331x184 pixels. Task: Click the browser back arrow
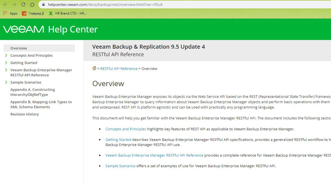5,4
